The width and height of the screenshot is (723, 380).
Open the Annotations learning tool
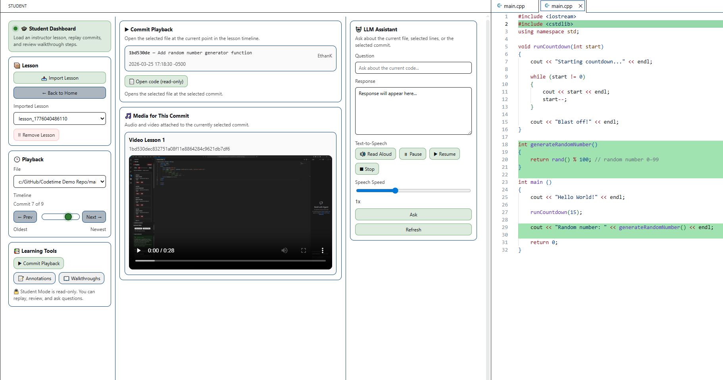pyautogui.click(x=35, y=278)
